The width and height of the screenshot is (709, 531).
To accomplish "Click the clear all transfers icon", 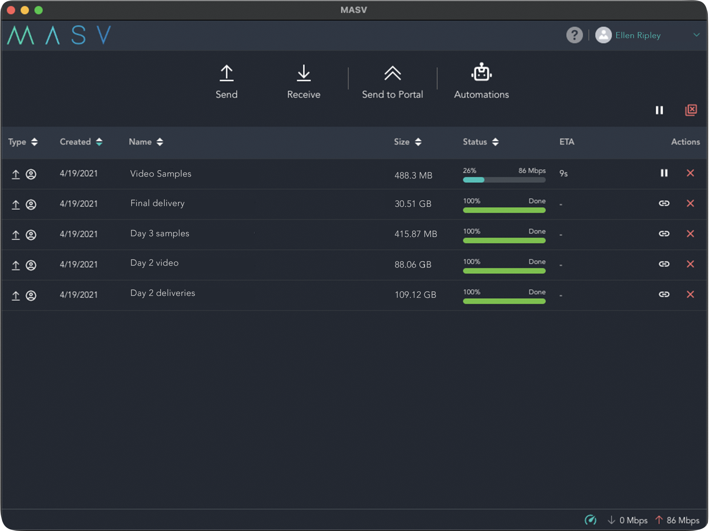I will click(691, 110).
